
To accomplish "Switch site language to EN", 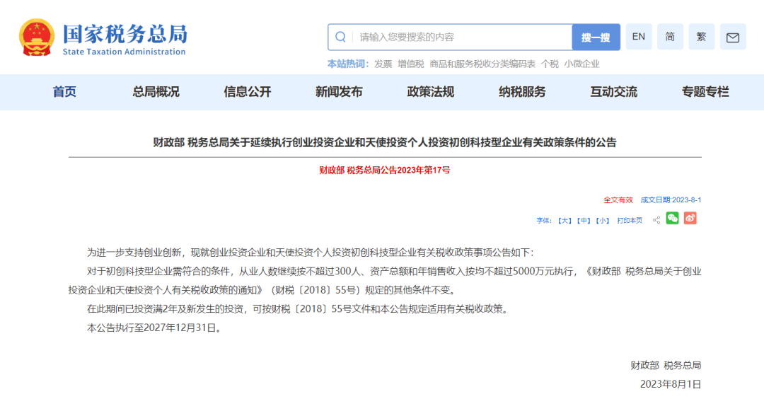I will (x=638, y=37).
